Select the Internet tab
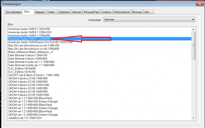Screen dimensions: 205x128 tap(77, 12)
